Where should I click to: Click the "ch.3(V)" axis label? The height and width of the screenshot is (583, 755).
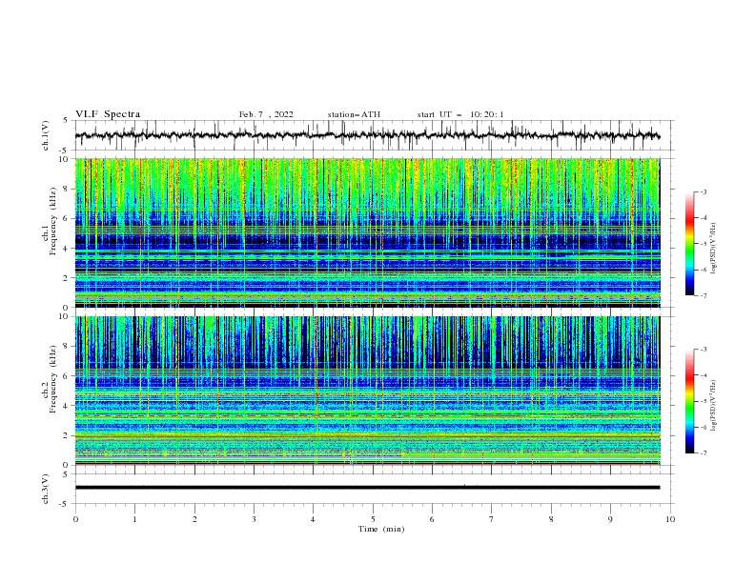(46, 489)
